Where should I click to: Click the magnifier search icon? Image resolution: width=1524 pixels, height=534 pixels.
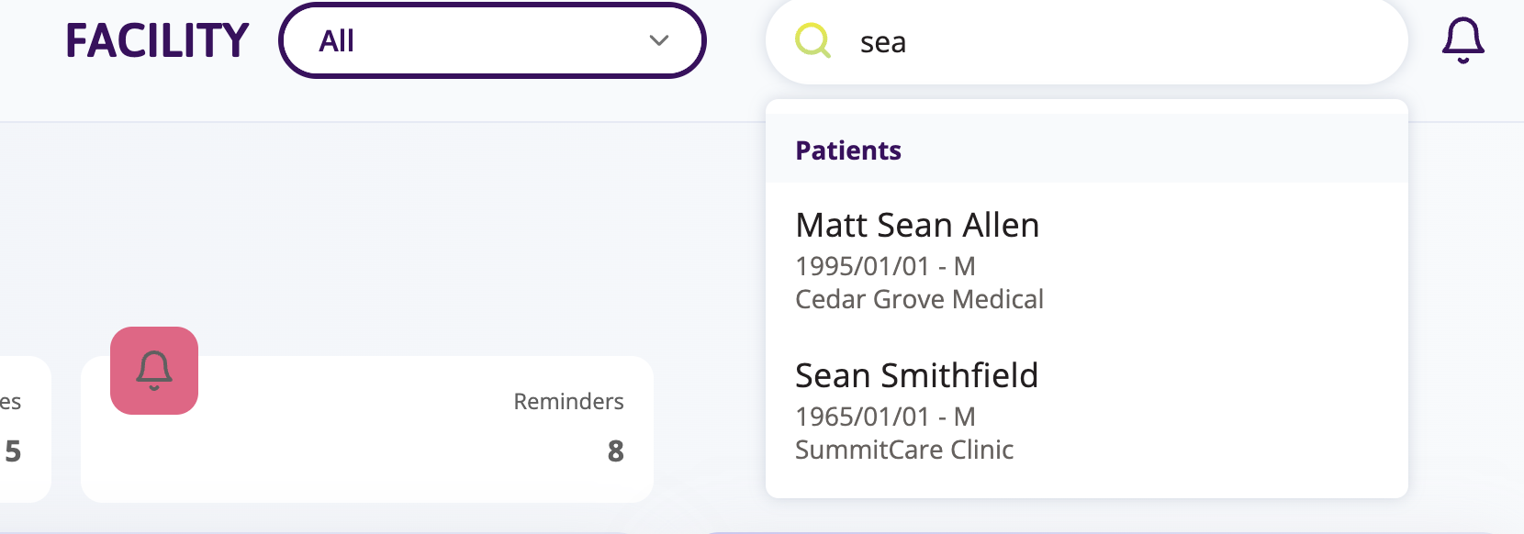812,41
